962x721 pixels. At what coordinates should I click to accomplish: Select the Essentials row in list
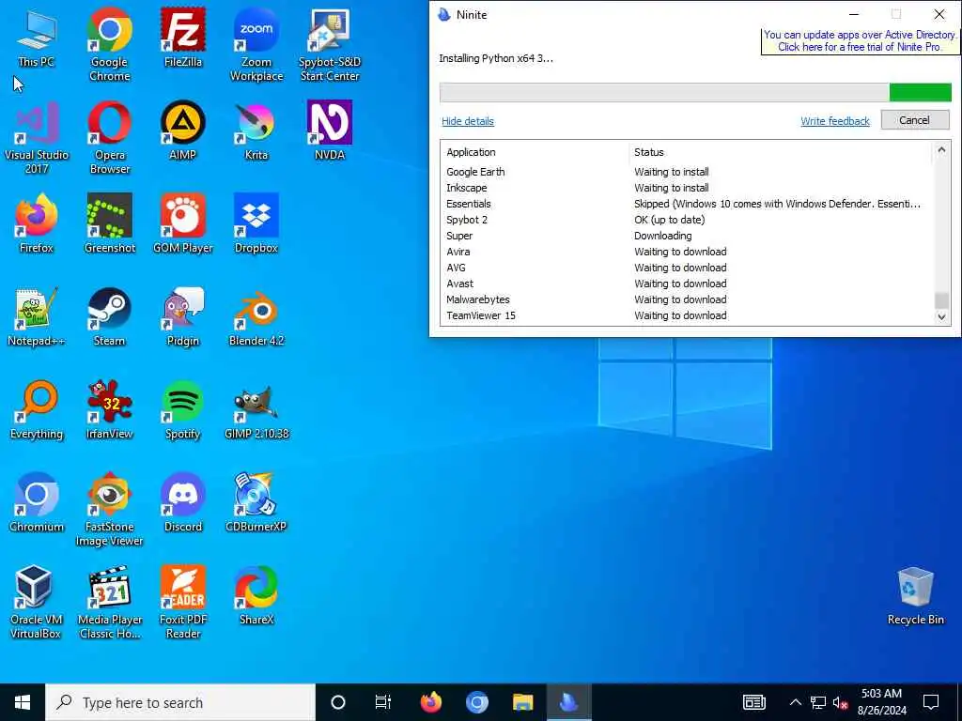pos(687,204)
